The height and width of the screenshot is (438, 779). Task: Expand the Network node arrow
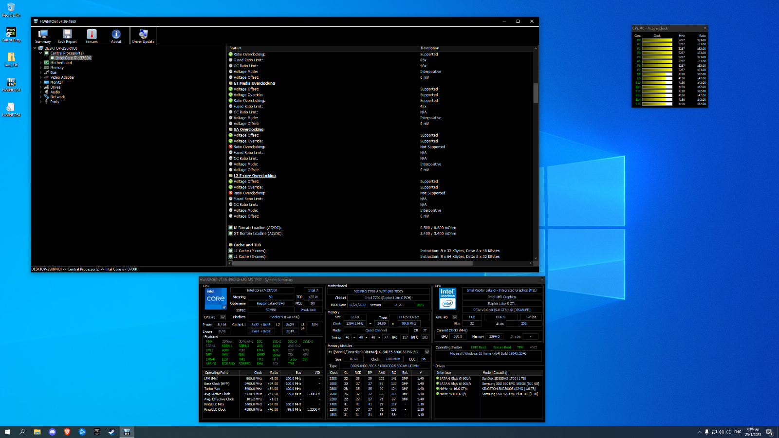[x=41, y=97]
